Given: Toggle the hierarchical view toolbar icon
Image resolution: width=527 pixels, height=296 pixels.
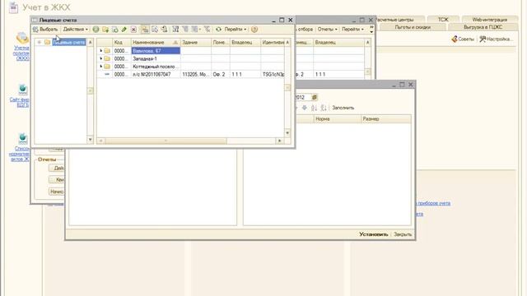Looking at the screenshot, I should pyautogui.click(x=145, y=30).
